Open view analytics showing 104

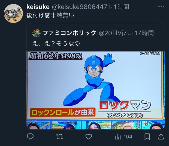[124, 137]
